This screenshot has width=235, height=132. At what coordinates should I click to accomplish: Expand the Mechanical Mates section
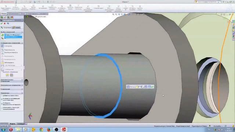coord(22,85)
